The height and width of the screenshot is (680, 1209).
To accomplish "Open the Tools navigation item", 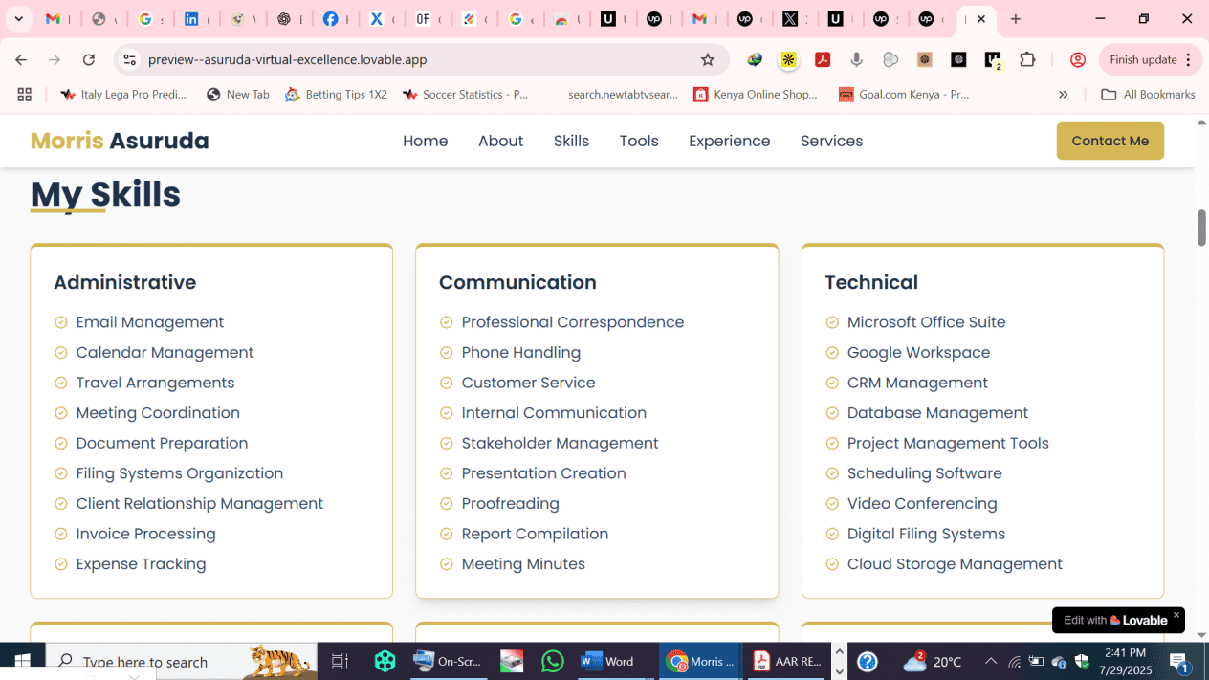I will point(639,141).
